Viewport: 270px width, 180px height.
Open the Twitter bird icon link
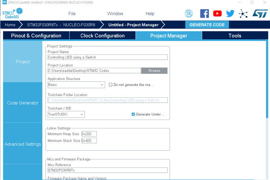pyautogui.click(x=230, y=13)
